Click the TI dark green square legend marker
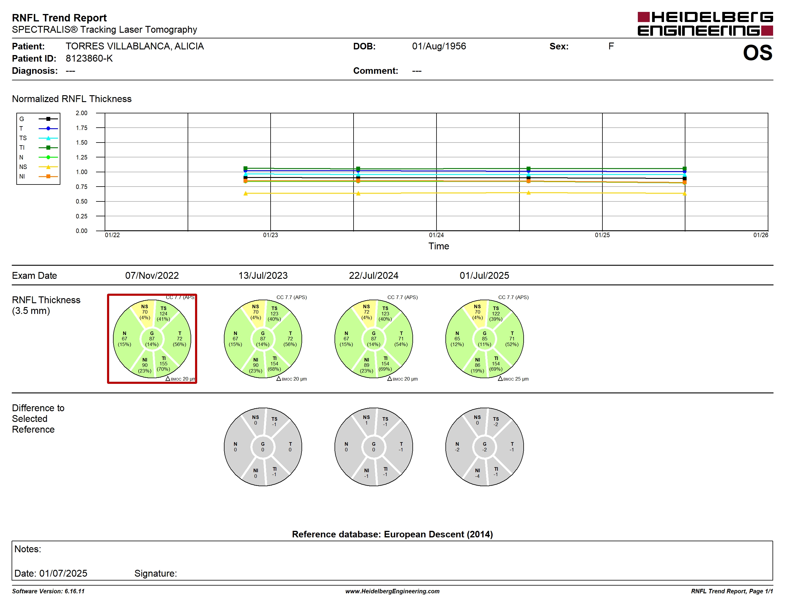Screen dimensions: 785x607 [48, 147]
